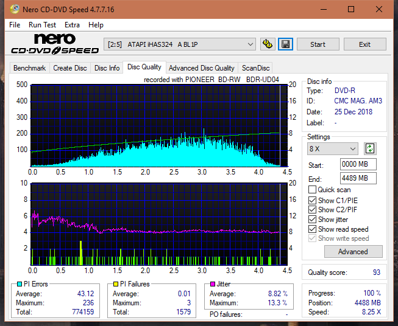Click the Nero CD-DVD Speed logo
398x326 pixels.
[55, 44]
